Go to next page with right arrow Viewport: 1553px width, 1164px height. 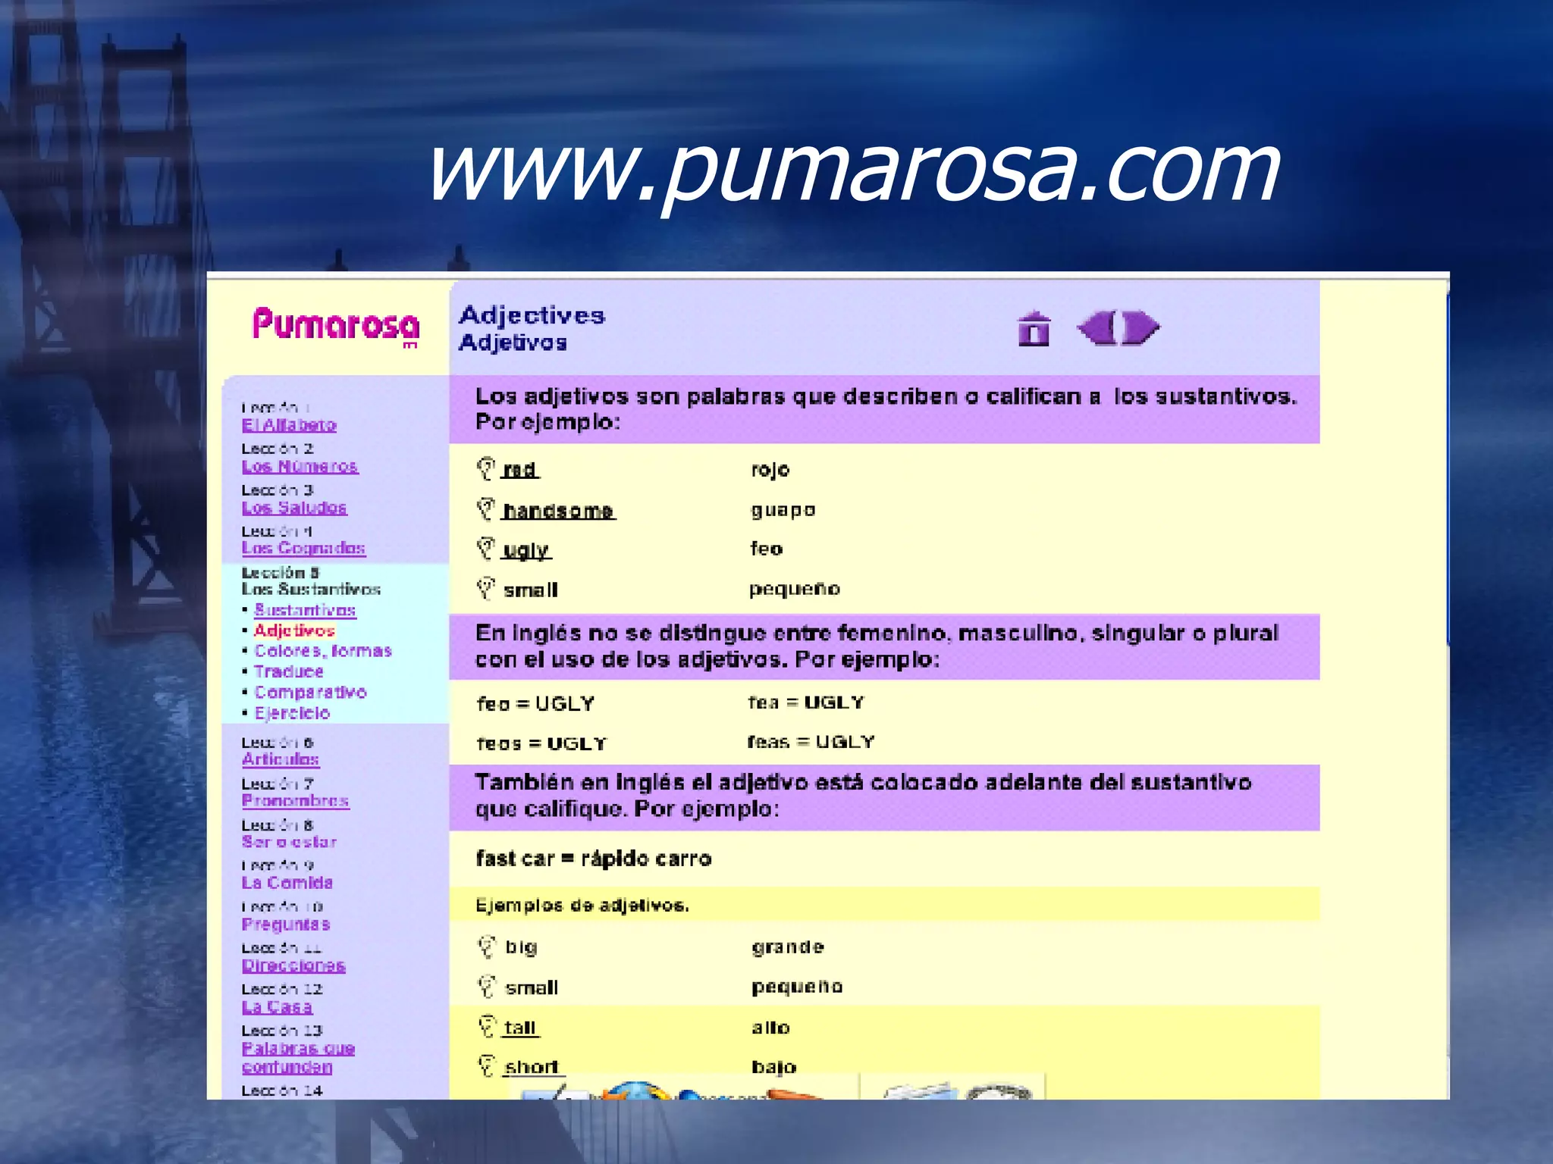pyautogui.click(x=1141, y=328)
